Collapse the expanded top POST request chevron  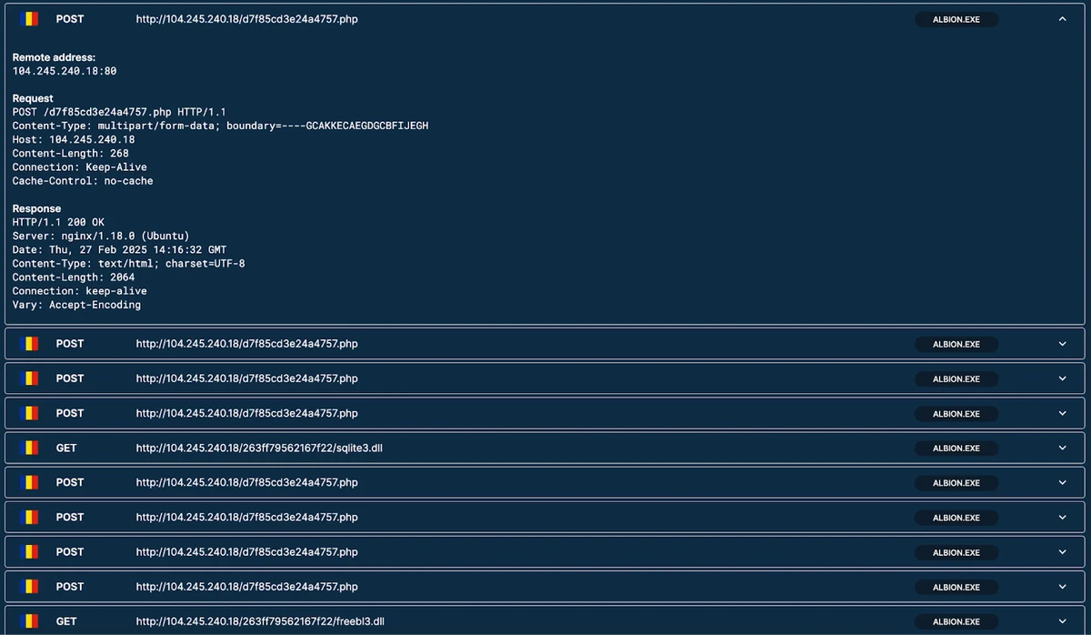point(1062,19)
